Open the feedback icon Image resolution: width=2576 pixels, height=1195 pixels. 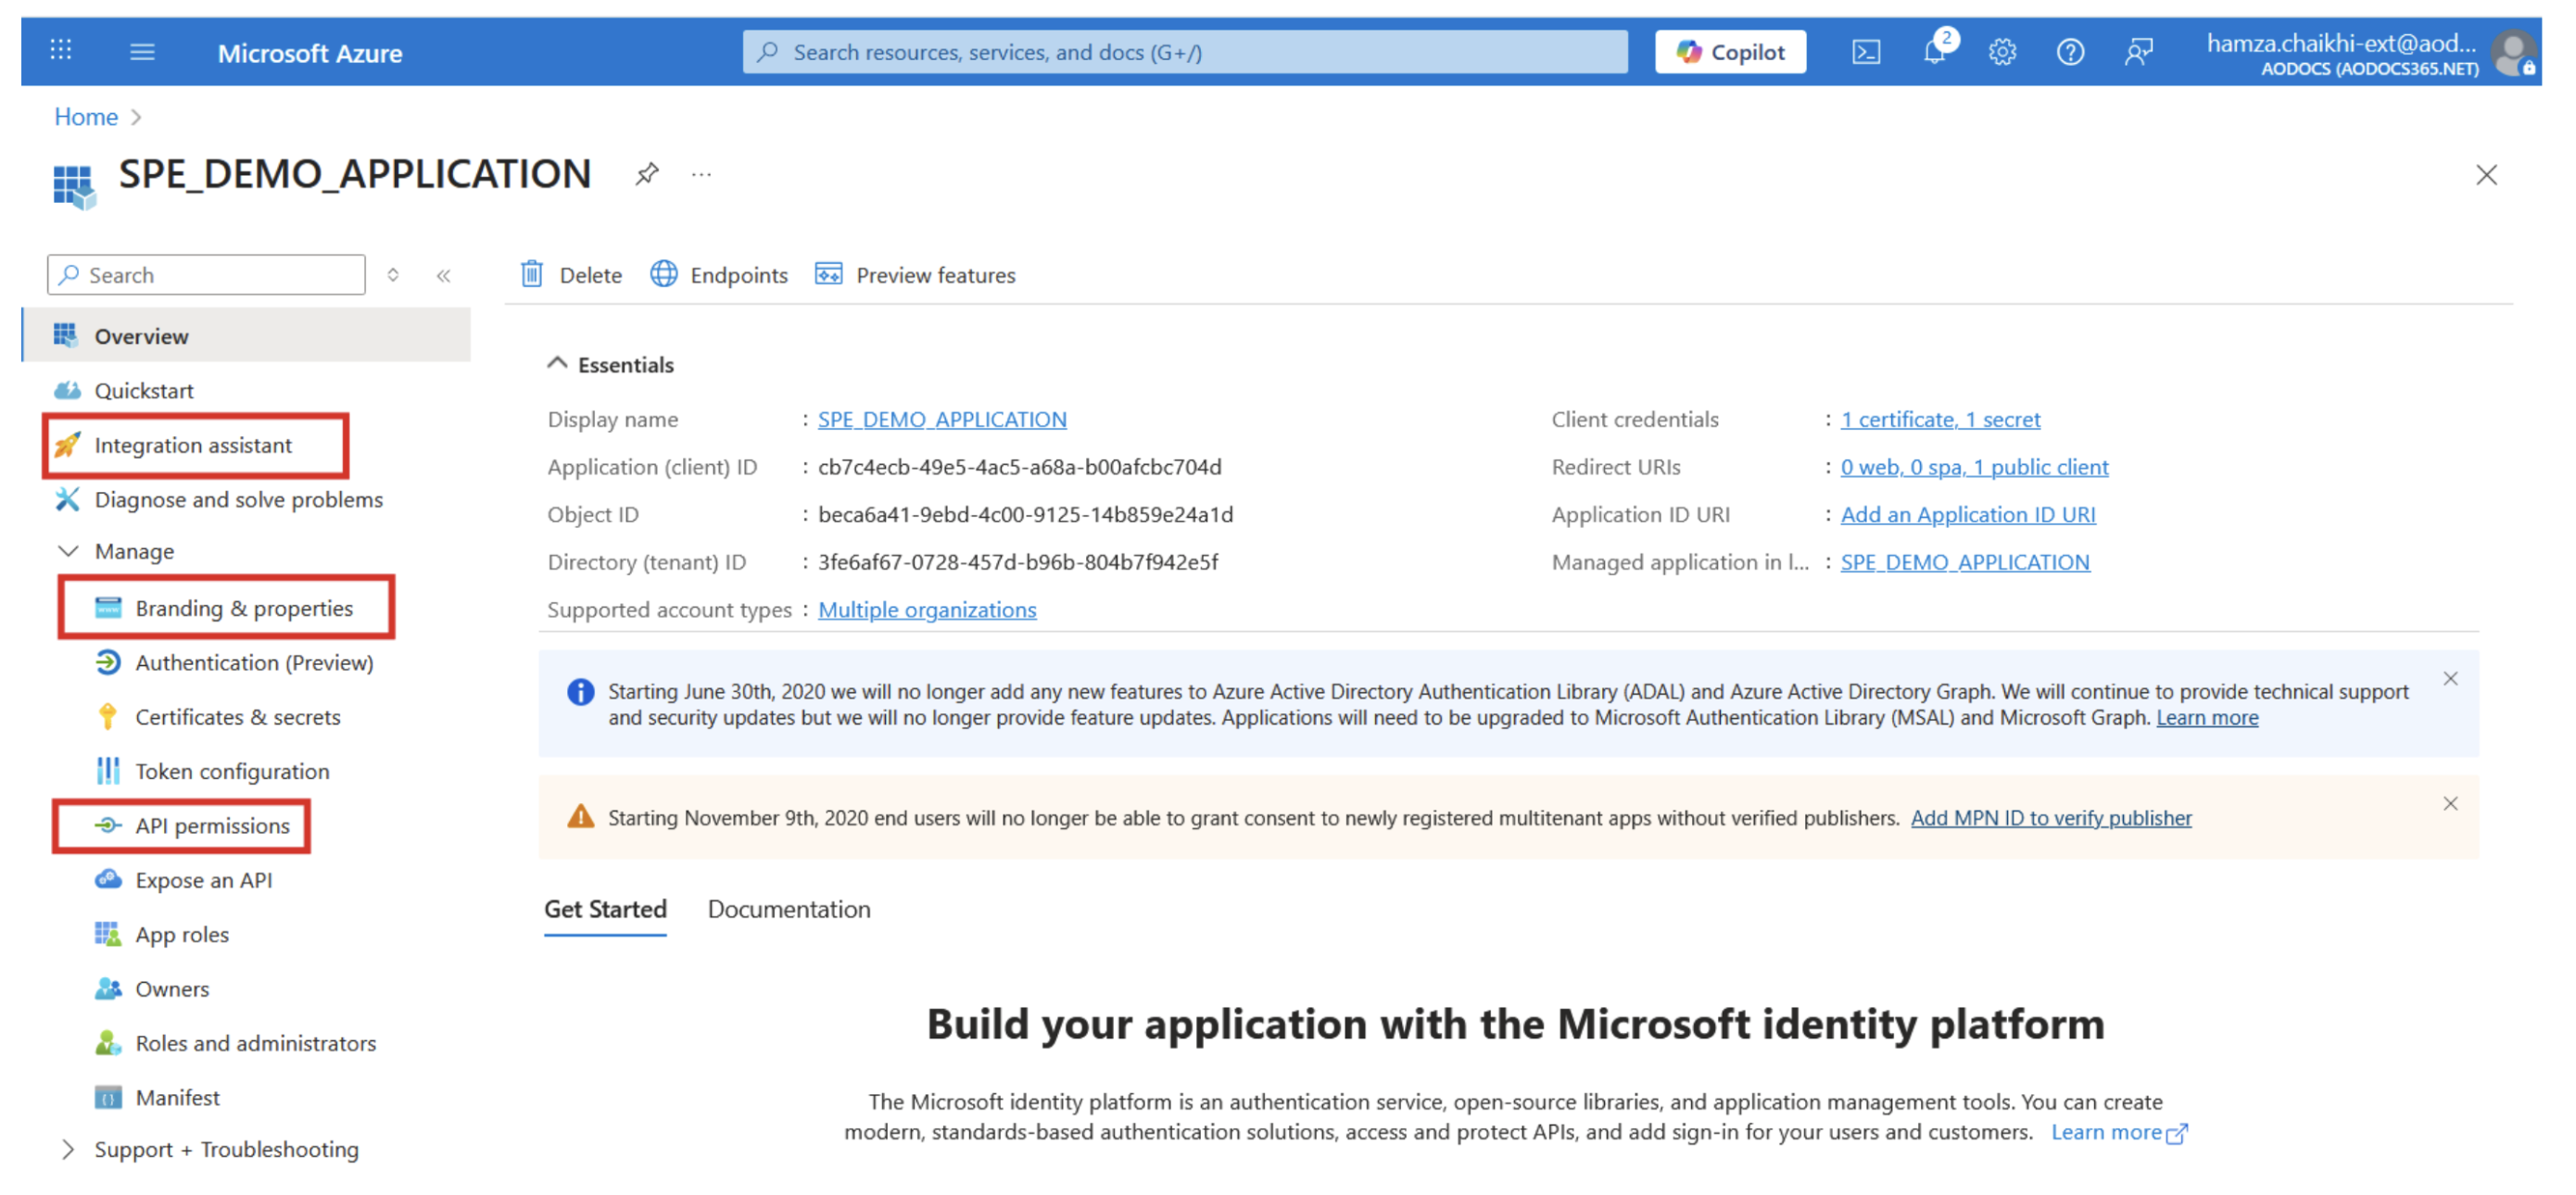2138,52
